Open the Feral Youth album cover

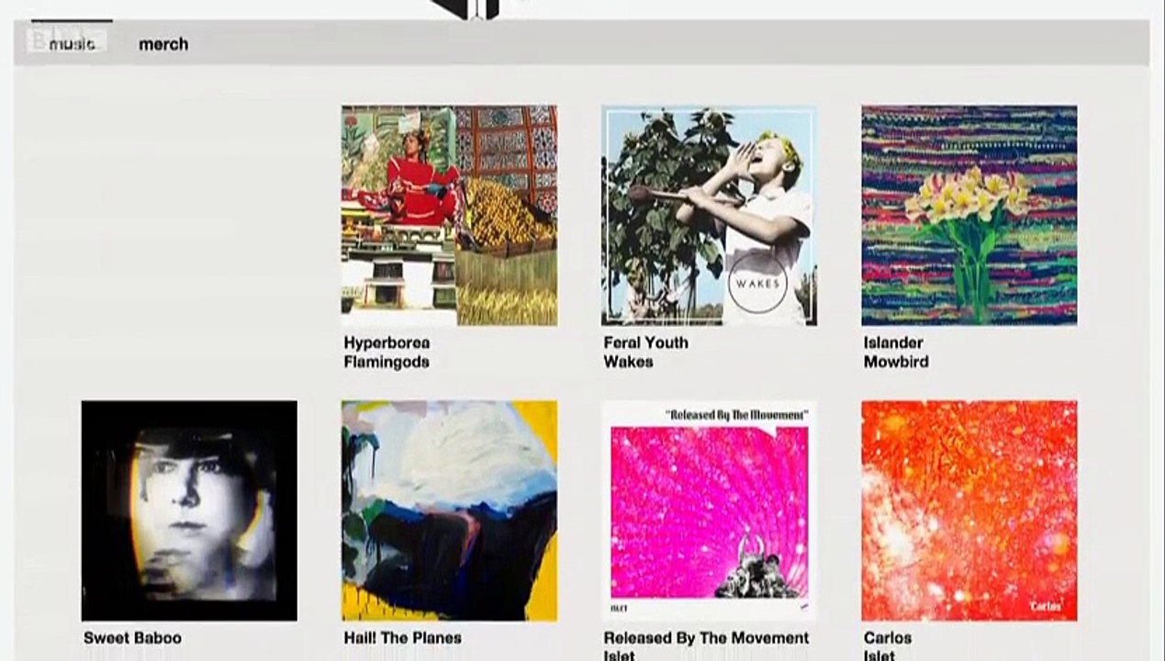coord(709,216)
